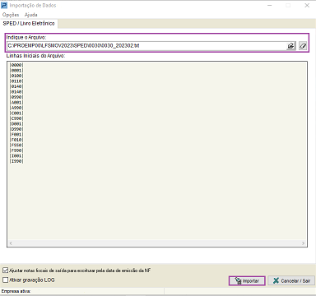316x296 pixels.
Task: Click the Importação de Dados window icon
Action: (4, 5)
